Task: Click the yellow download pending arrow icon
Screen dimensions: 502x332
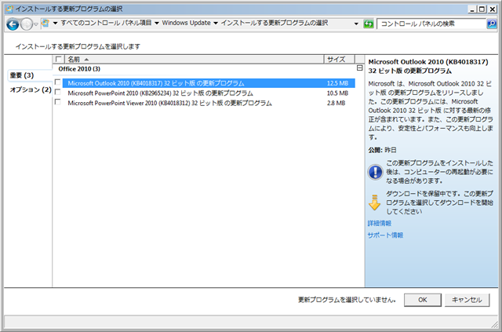Action: pos(375,202)
